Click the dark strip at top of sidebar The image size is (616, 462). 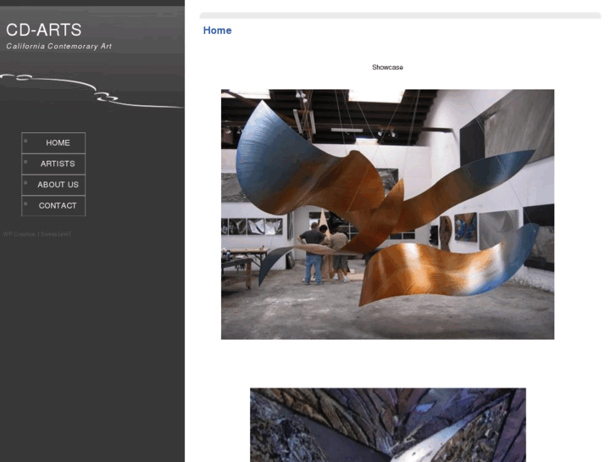point(92,3)
